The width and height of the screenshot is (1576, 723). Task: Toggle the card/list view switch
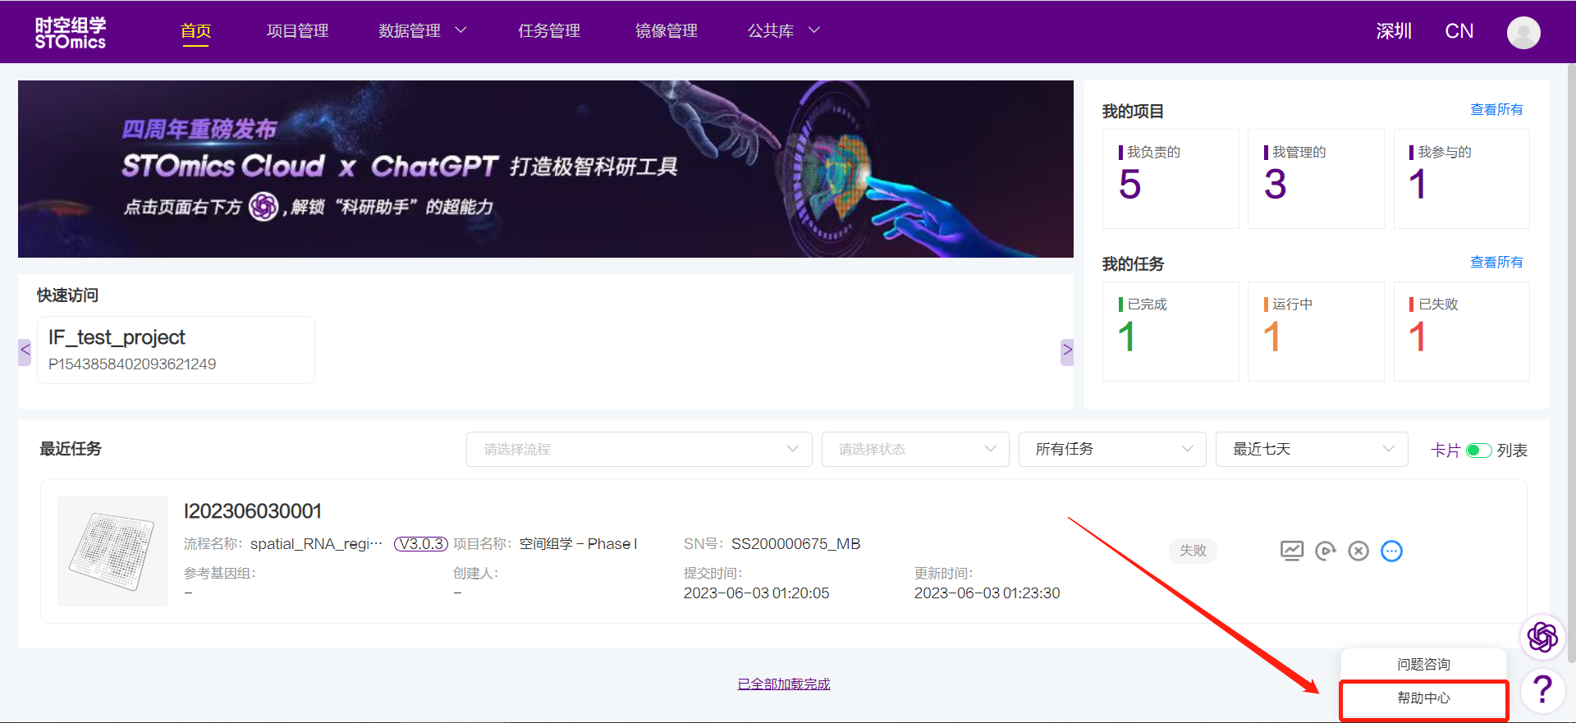pyautogui.click(x=1478, y=451)
